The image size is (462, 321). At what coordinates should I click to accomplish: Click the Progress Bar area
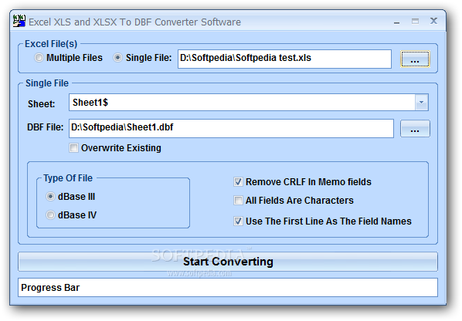(228, 288)
